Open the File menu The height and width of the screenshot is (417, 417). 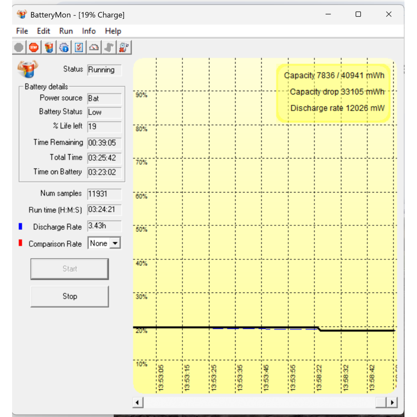click(22, 31)
